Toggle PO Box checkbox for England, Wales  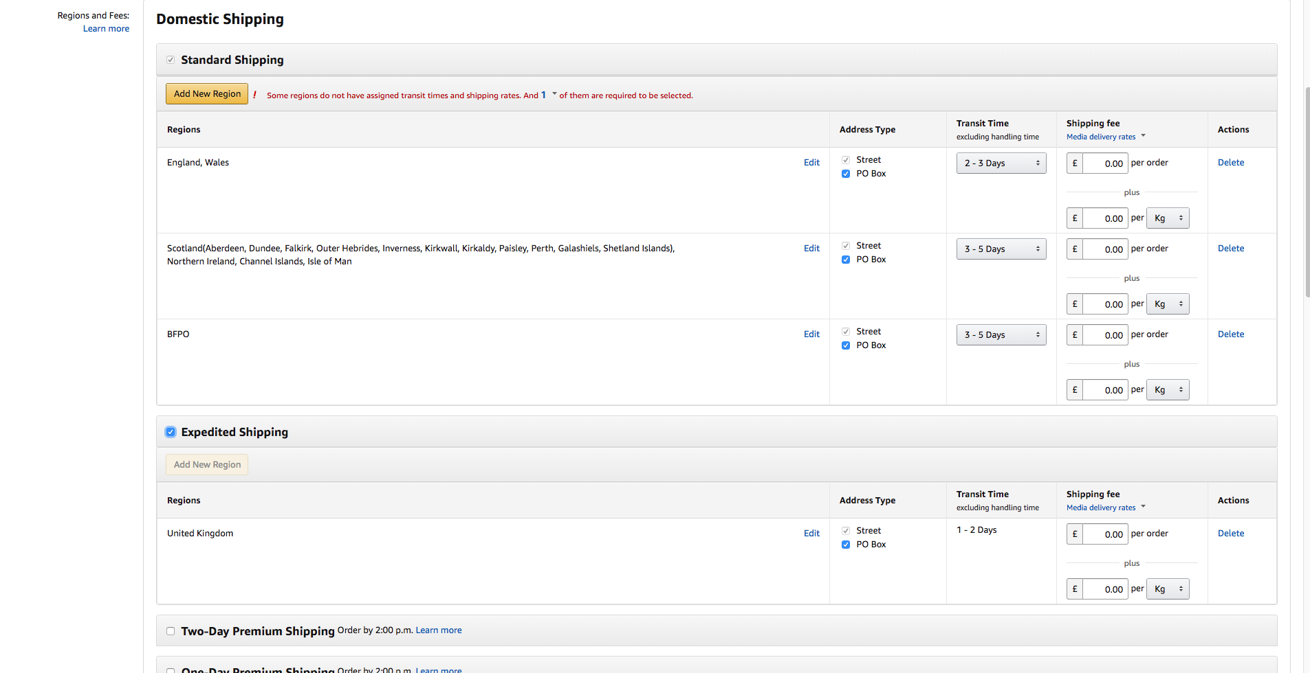(846, 174)
